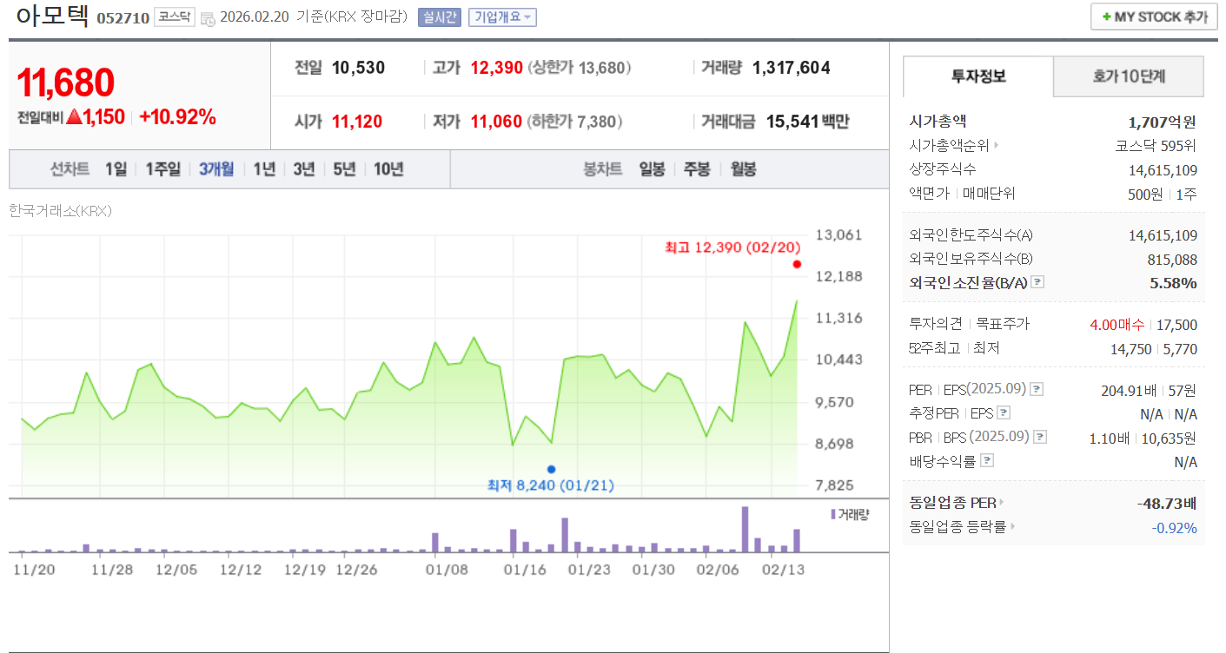
Task: Open help icon beside 추정PER EPS
Action: [x=1004, y=413]
